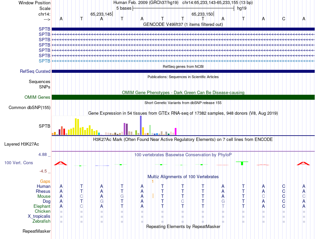Click the light-blue SPTB transcript label
Viewport: 315px width, 239px height.
44,61
